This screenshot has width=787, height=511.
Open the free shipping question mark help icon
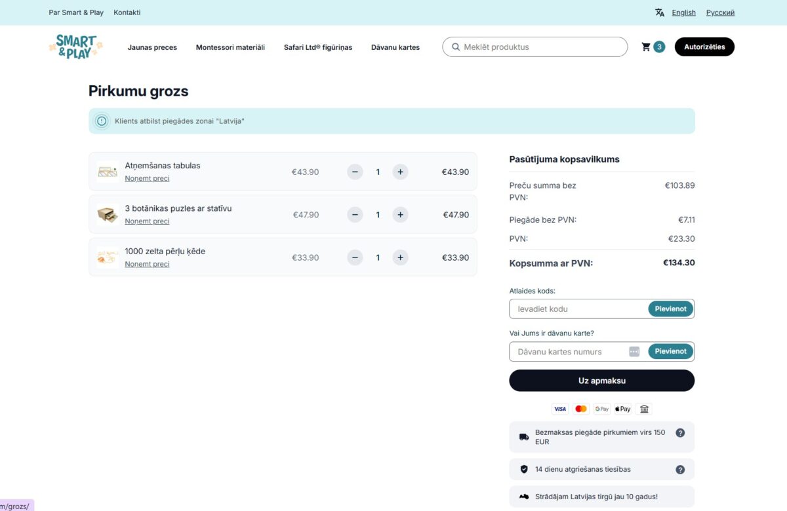pos(680,432)
